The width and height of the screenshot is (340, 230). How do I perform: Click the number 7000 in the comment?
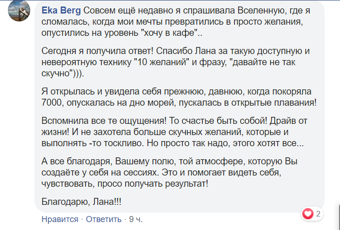click(52, 102)
